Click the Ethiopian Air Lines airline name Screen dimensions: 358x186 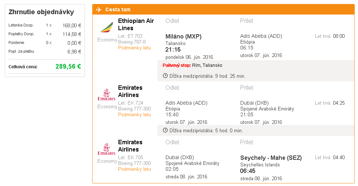pyautogui.click(x=136, y=24)
